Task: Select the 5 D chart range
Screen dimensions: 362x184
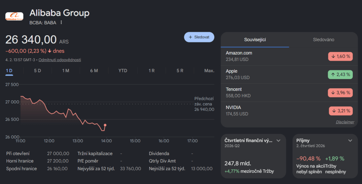Action: point(37,71)
